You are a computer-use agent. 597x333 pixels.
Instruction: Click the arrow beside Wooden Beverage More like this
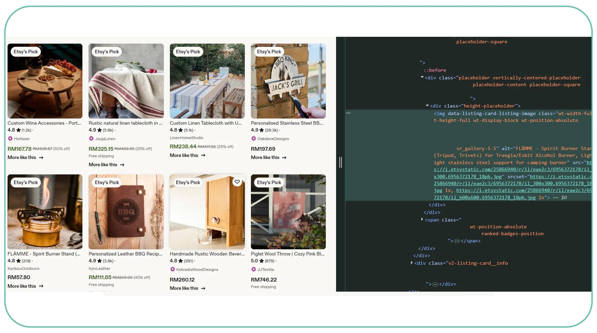[203, 288]
